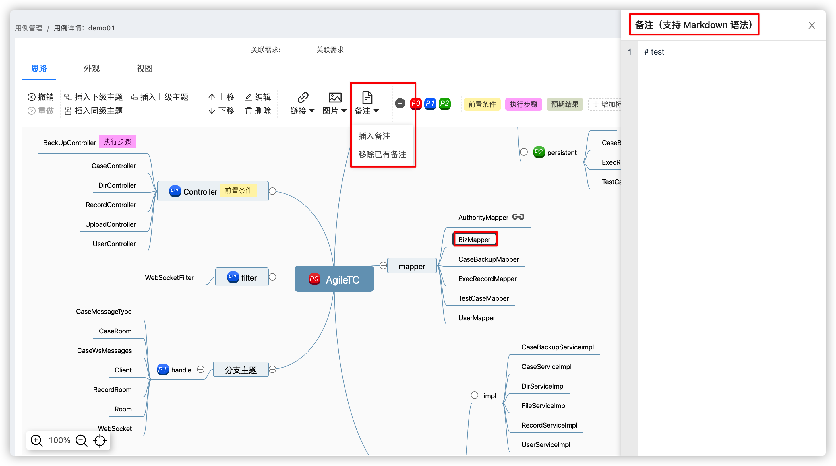Click the P0 badge on AgileTC node

coord(314,279)
